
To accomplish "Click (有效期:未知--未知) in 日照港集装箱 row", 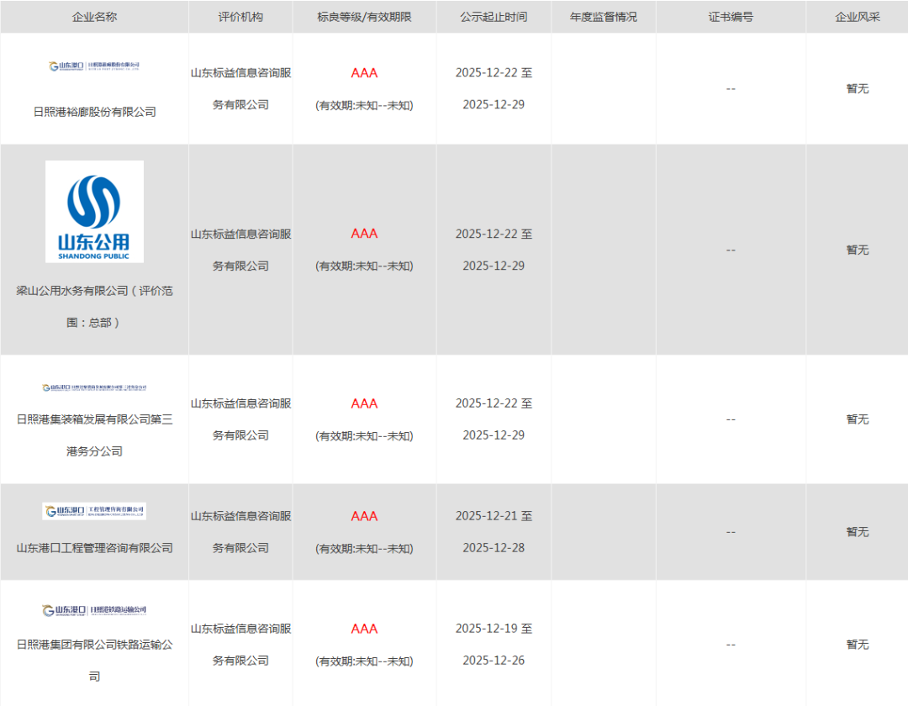I will tap(364, 435).
